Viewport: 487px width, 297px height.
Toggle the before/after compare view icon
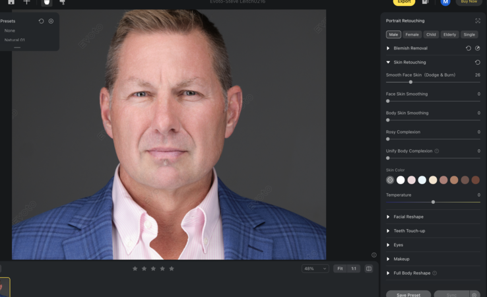click(x=369, y=269)
